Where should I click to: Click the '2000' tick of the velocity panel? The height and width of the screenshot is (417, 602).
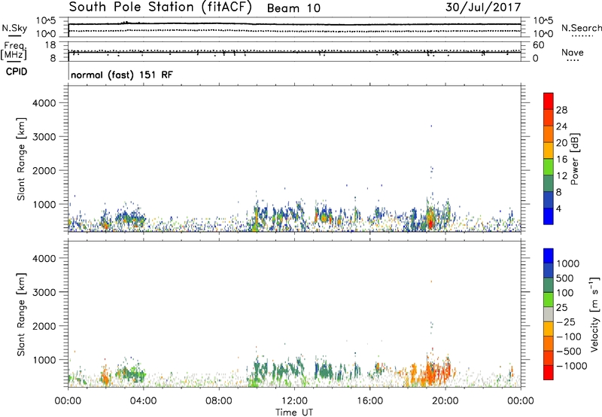pos(44,326)
